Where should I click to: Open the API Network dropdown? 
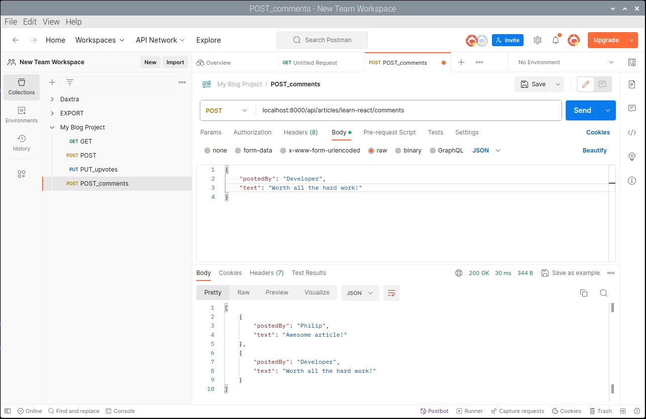(x=160, y=40)
